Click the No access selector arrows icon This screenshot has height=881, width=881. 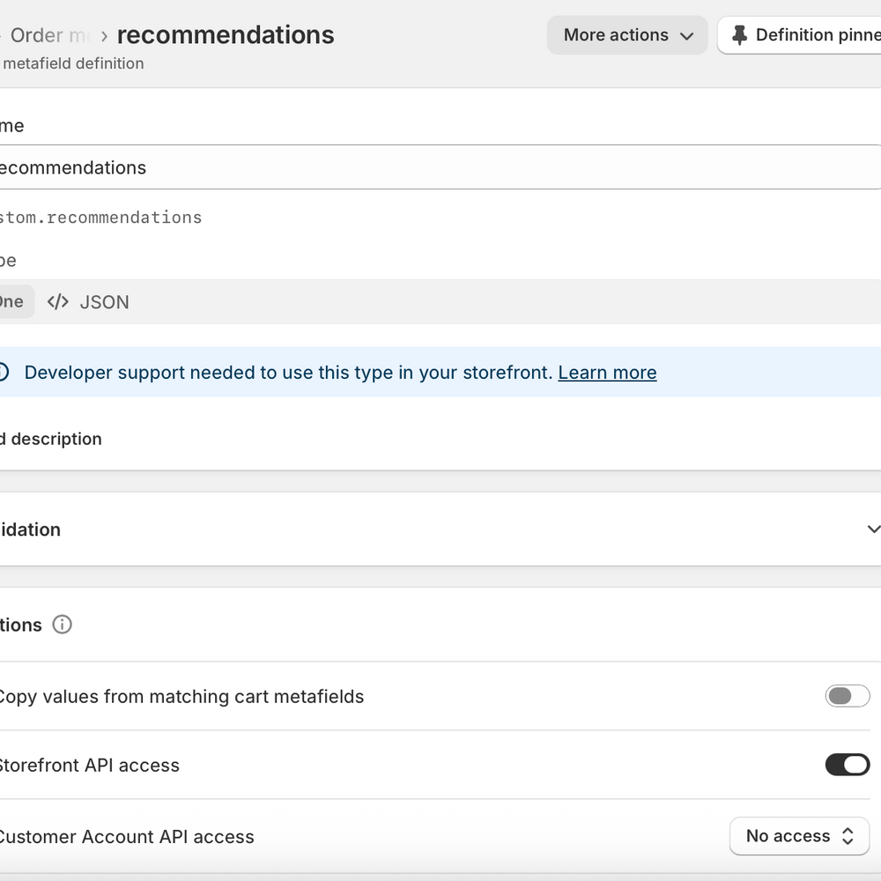coord(848,836)
